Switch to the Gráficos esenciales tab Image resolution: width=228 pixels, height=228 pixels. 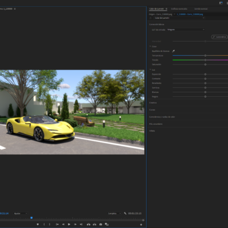[179, 9]
